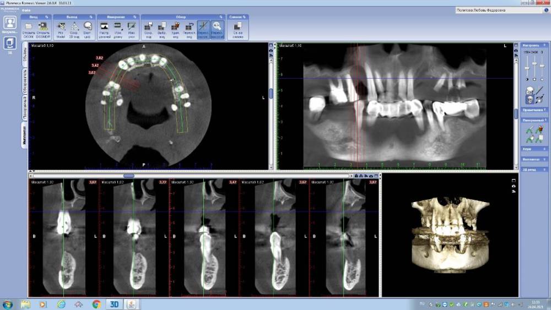
Task: Click the Открыть DICOMDIR icon
Action: (41, 26)
